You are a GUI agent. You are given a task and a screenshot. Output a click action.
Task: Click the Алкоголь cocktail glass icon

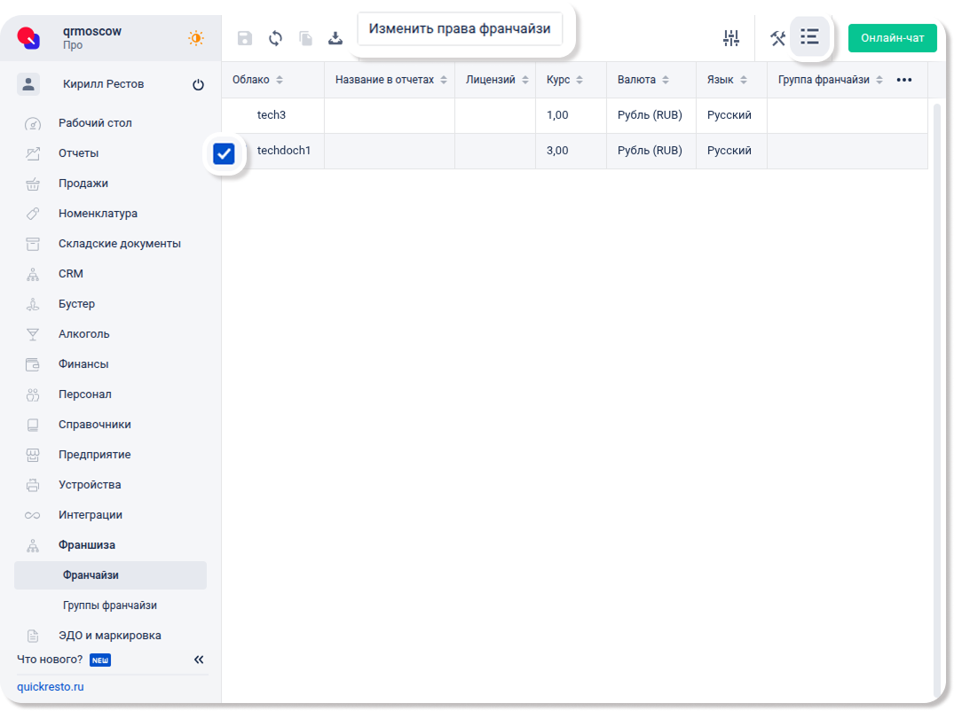tap(33, 334)
